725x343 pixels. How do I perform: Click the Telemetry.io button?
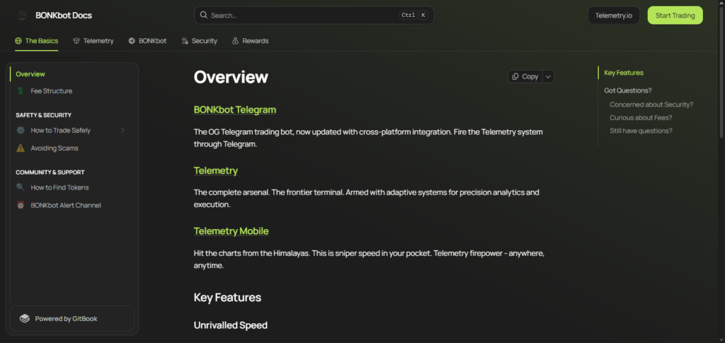pos(613,15)
